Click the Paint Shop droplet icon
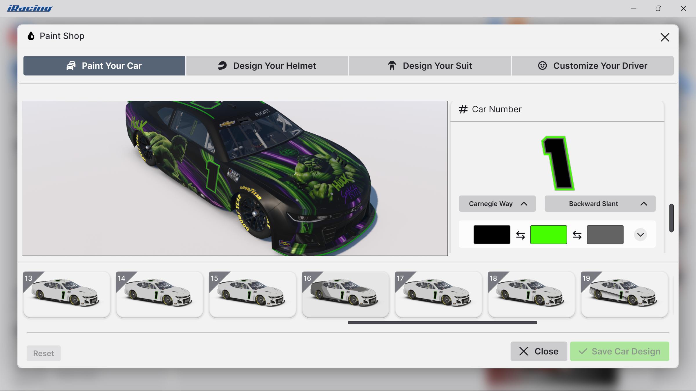The height and width of the screenshot is (391, 696). 31,36
